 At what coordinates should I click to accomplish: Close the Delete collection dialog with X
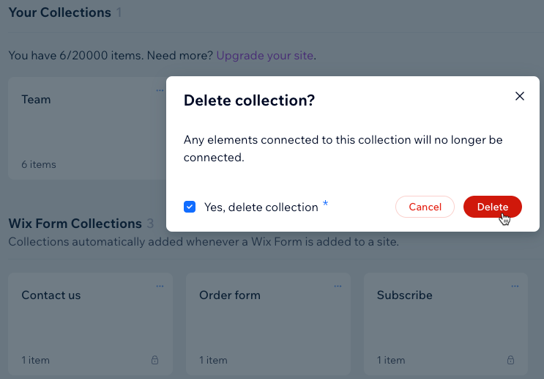(x=519, y=96)
